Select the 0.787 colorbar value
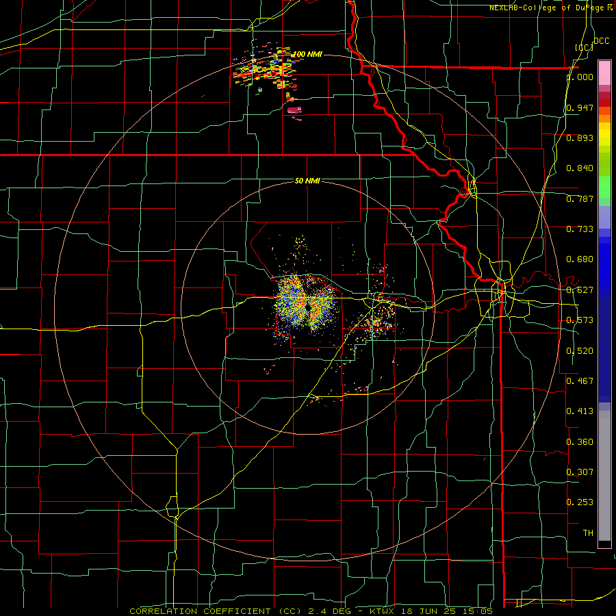The image size is (616, 616). pyautogui.click(x=580, y=198)
